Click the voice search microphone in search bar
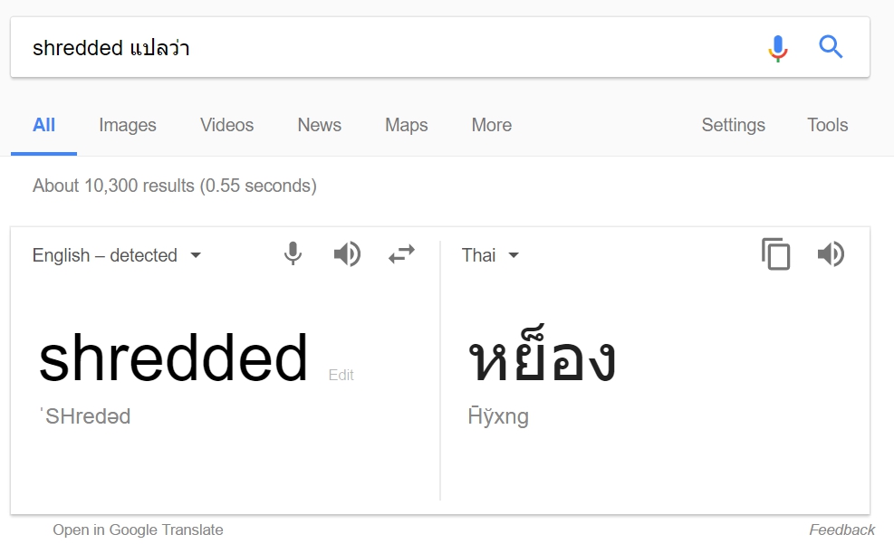 click(x=778, y=48)
